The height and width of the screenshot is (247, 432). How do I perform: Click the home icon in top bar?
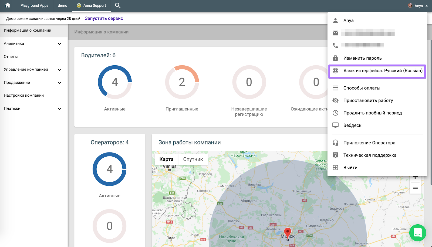pyautogui.click(x=8, y=5)
